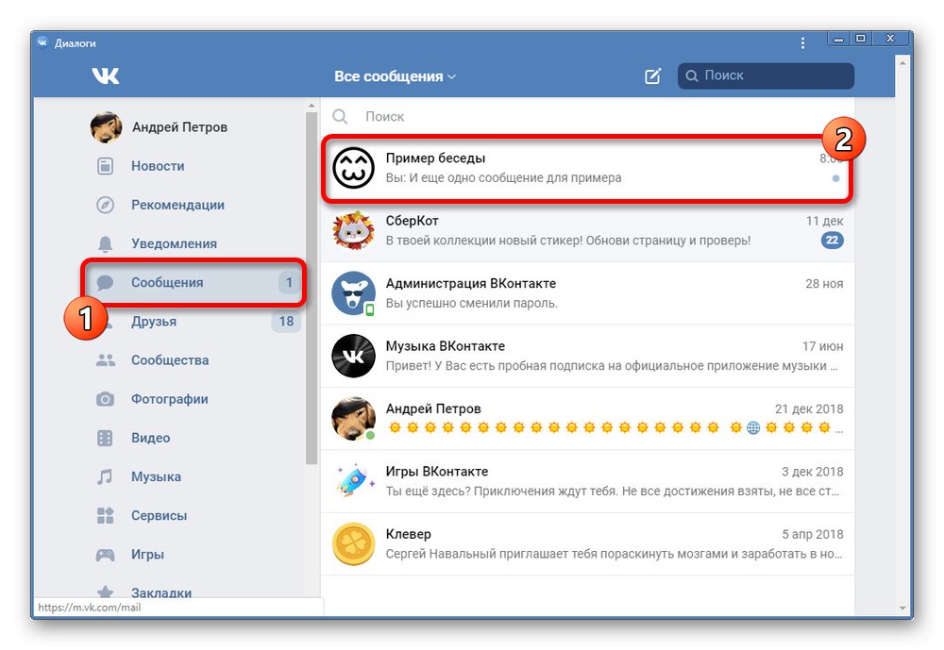Minimize the Диалоги window

pos(838,39)
